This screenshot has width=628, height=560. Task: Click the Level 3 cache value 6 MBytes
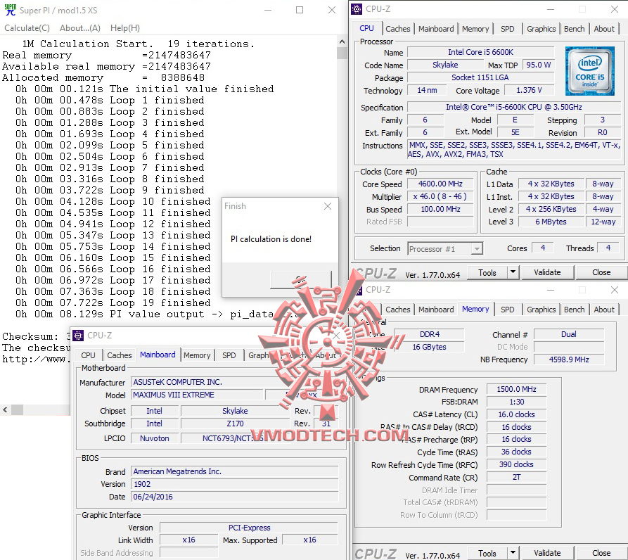click(551, 222)
